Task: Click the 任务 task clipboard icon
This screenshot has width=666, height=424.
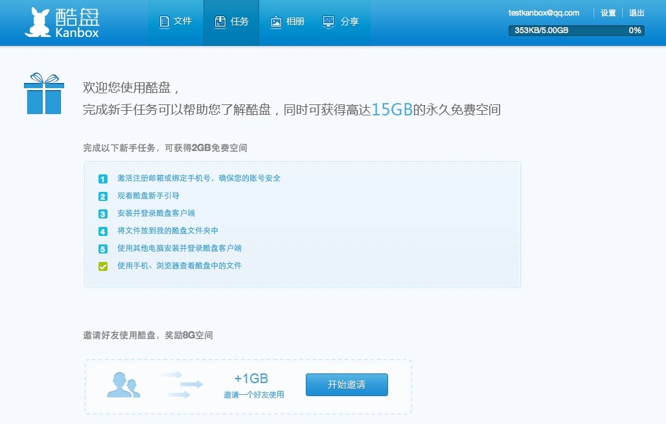Action: 220,21
